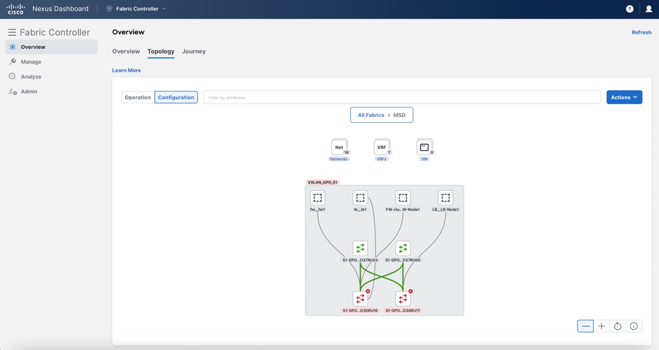
Task: Click the reset topology view icon
Action: (618, 326)
